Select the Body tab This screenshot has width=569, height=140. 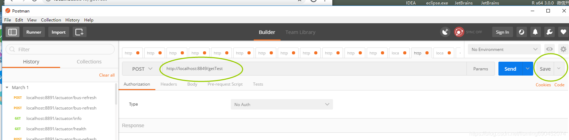[192, 84]
